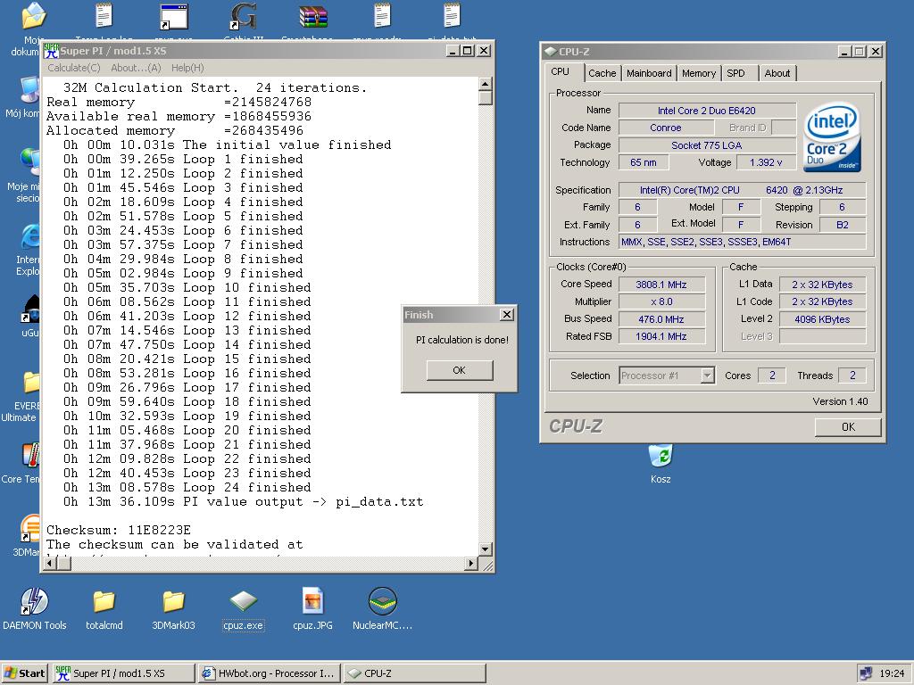Click the Multiplier value x 8.0
The image size is (914, 685).
click(x=661, y=301)
